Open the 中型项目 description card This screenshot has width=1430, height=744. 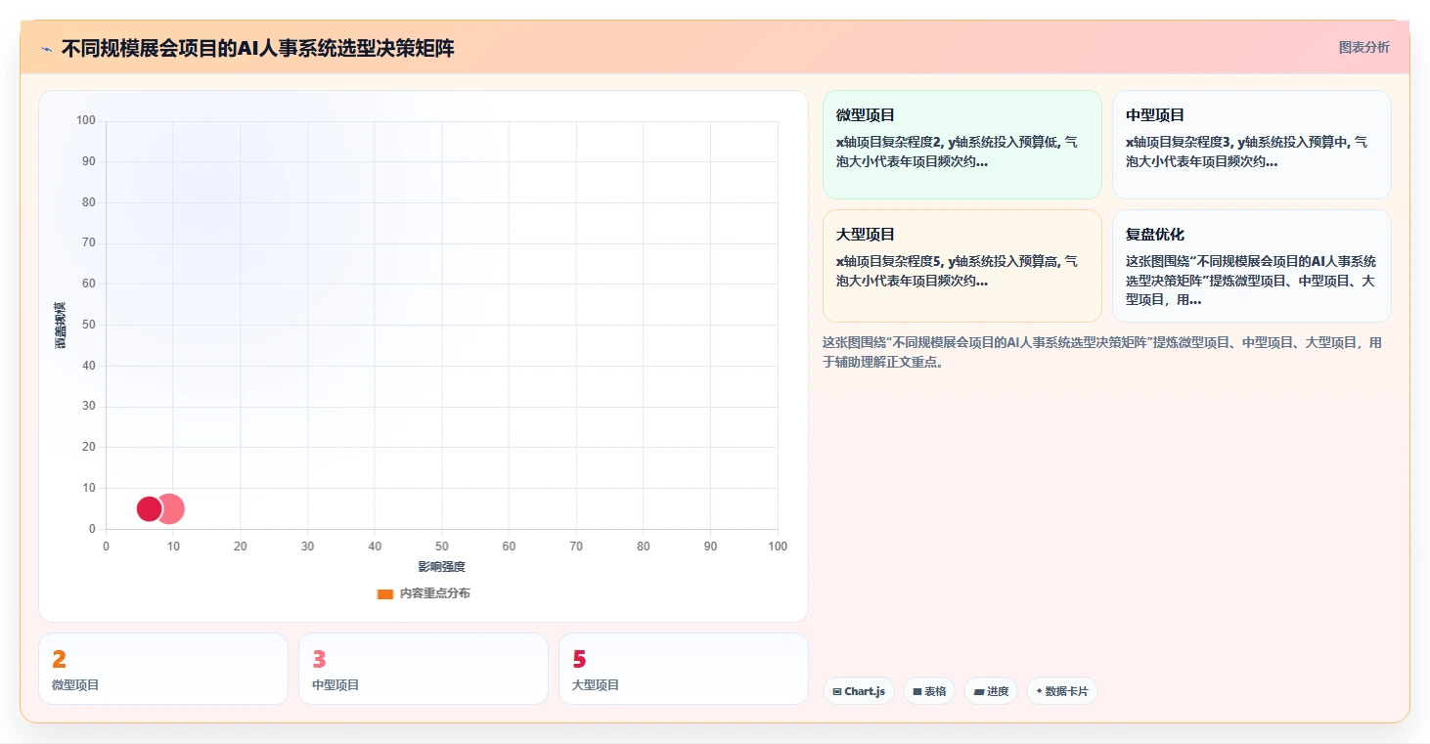[1252, 145]
